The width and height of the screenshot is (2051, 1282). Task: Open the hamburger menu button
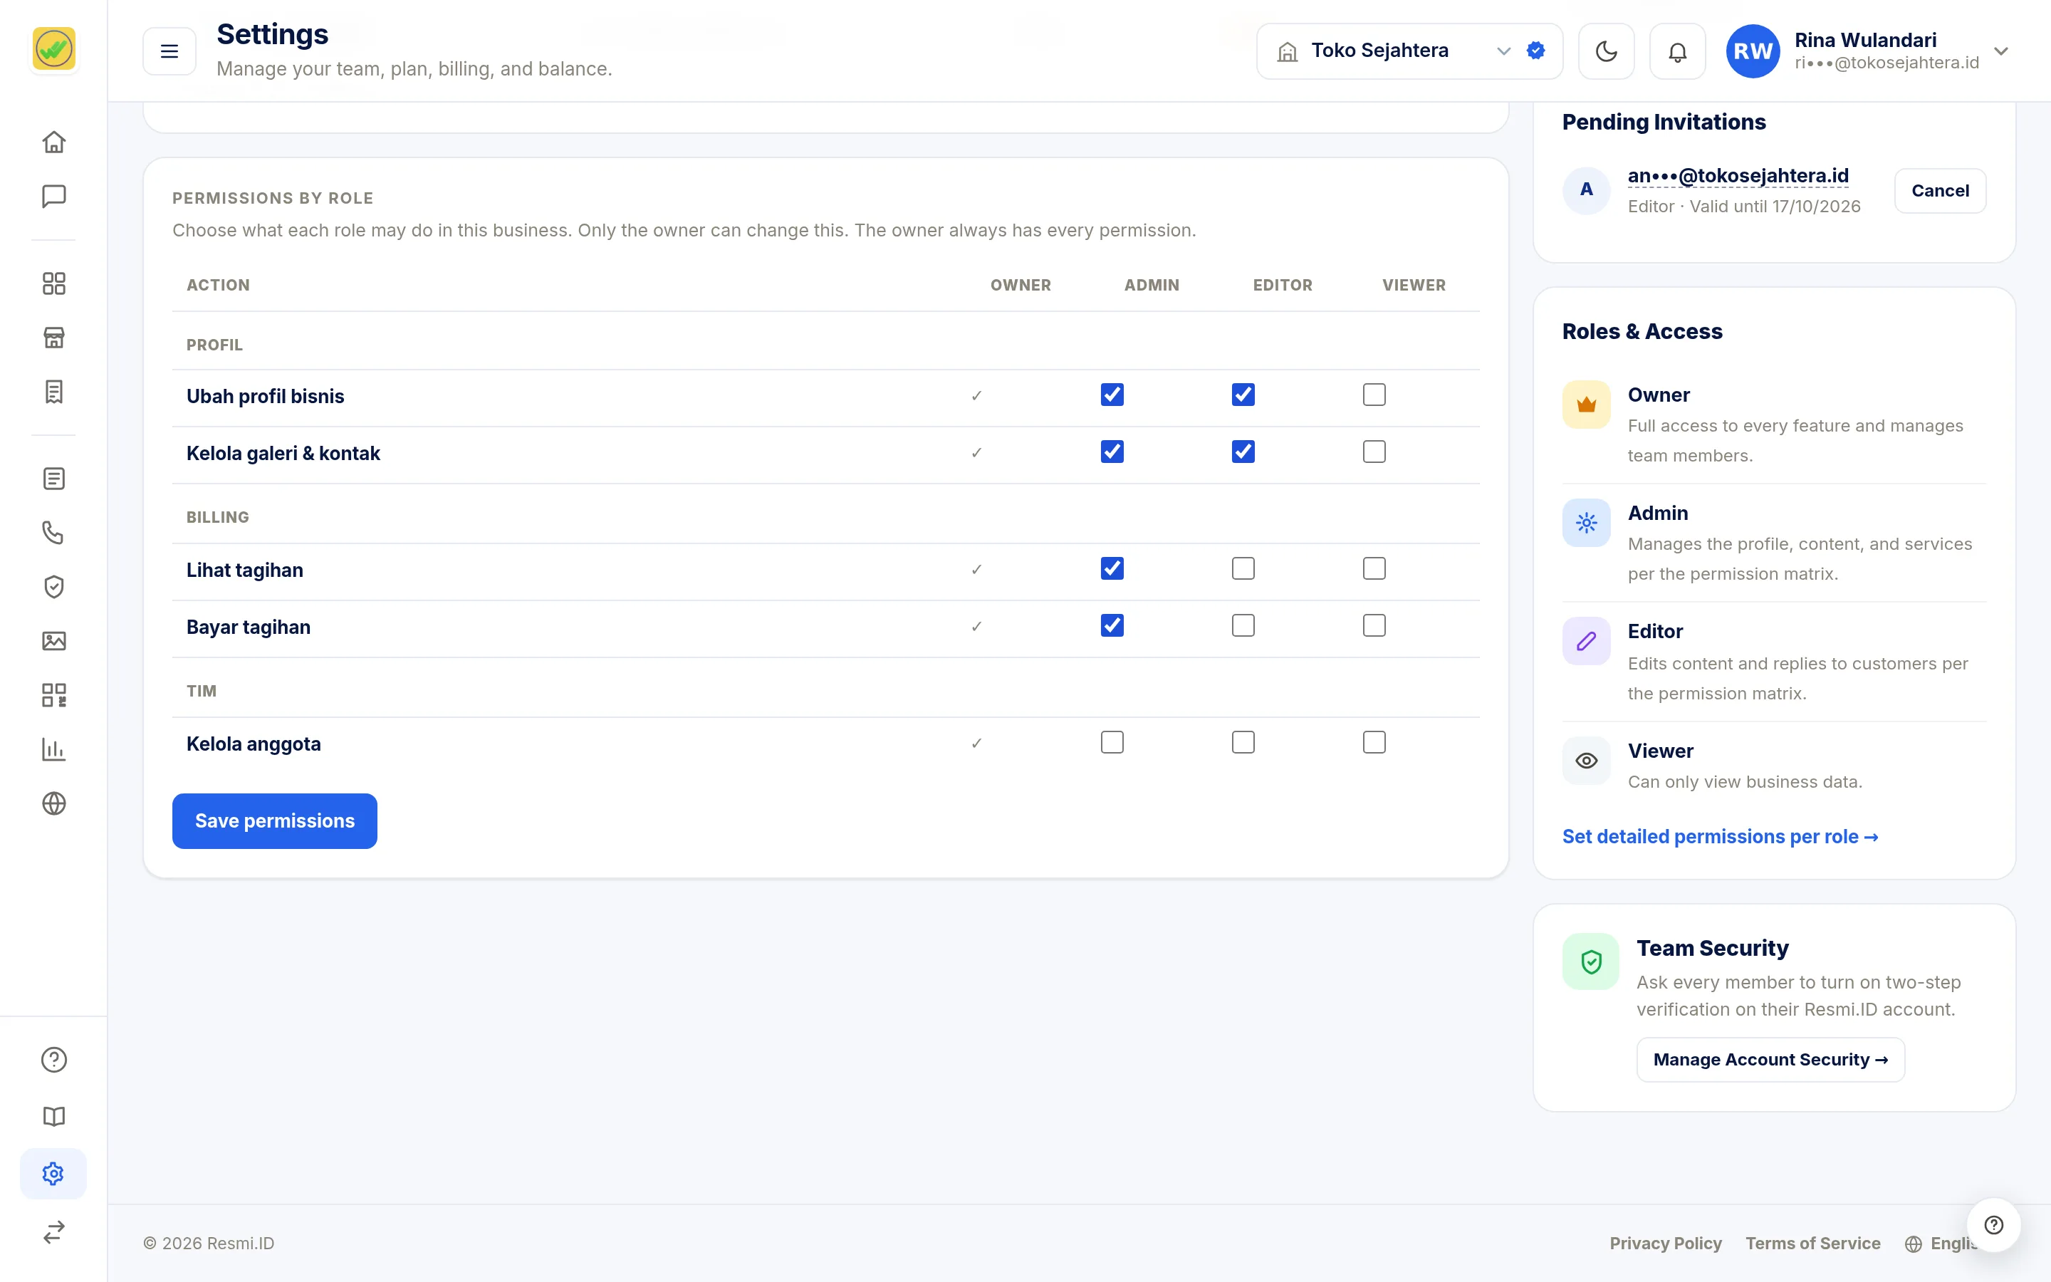[169, 51]
